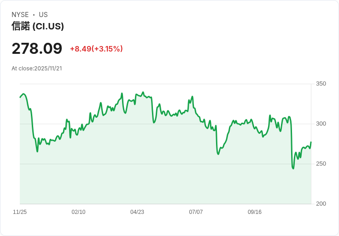Click the 250 y-axis label

(321, 164)
